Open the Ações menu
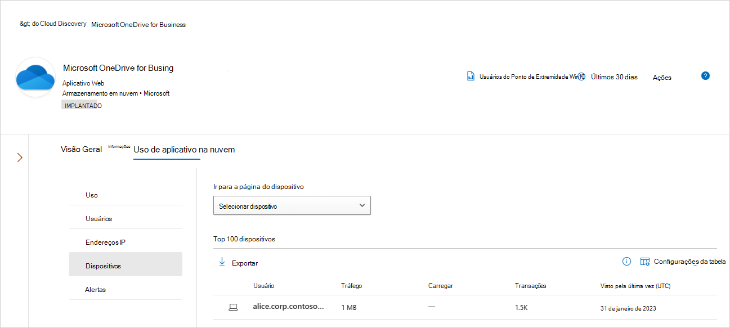Viewport: 730px width, 328px height. click(661, 77)
